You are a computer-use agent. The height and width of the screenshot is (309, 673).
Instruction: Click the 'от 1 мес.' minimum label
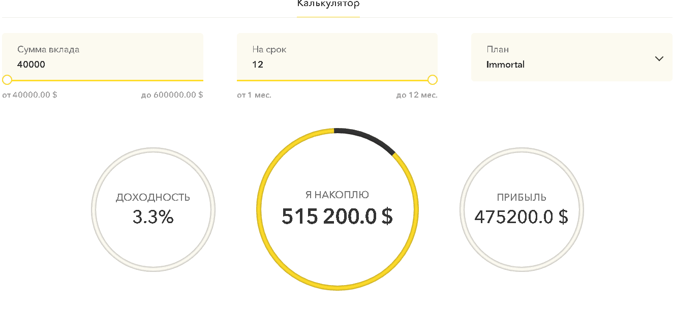254,95
